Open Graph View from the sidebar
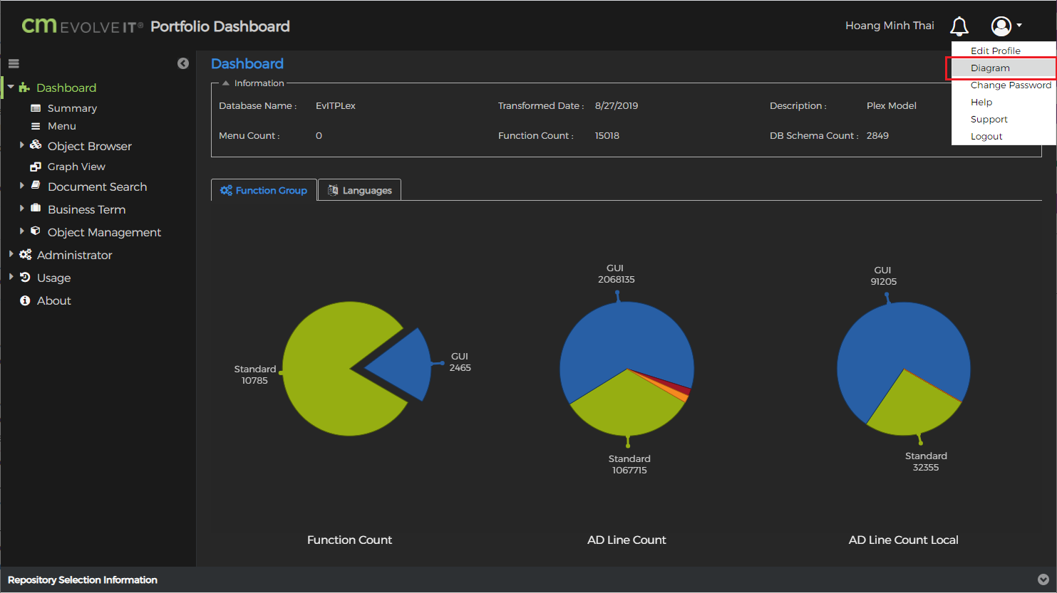 76,167
